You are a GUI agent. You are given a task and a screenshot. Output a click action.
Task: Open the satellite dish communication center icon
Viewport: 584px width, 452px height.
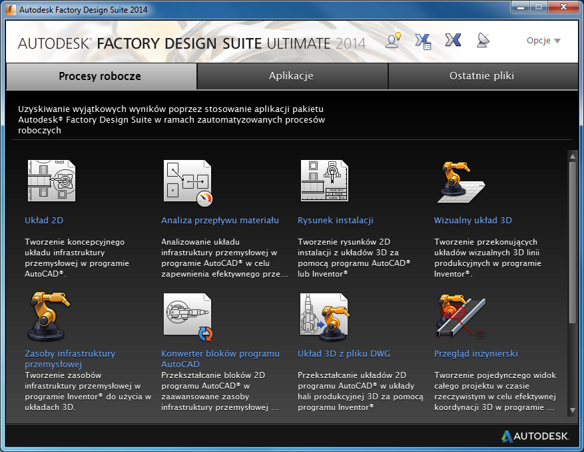click(x=483, y=40)
